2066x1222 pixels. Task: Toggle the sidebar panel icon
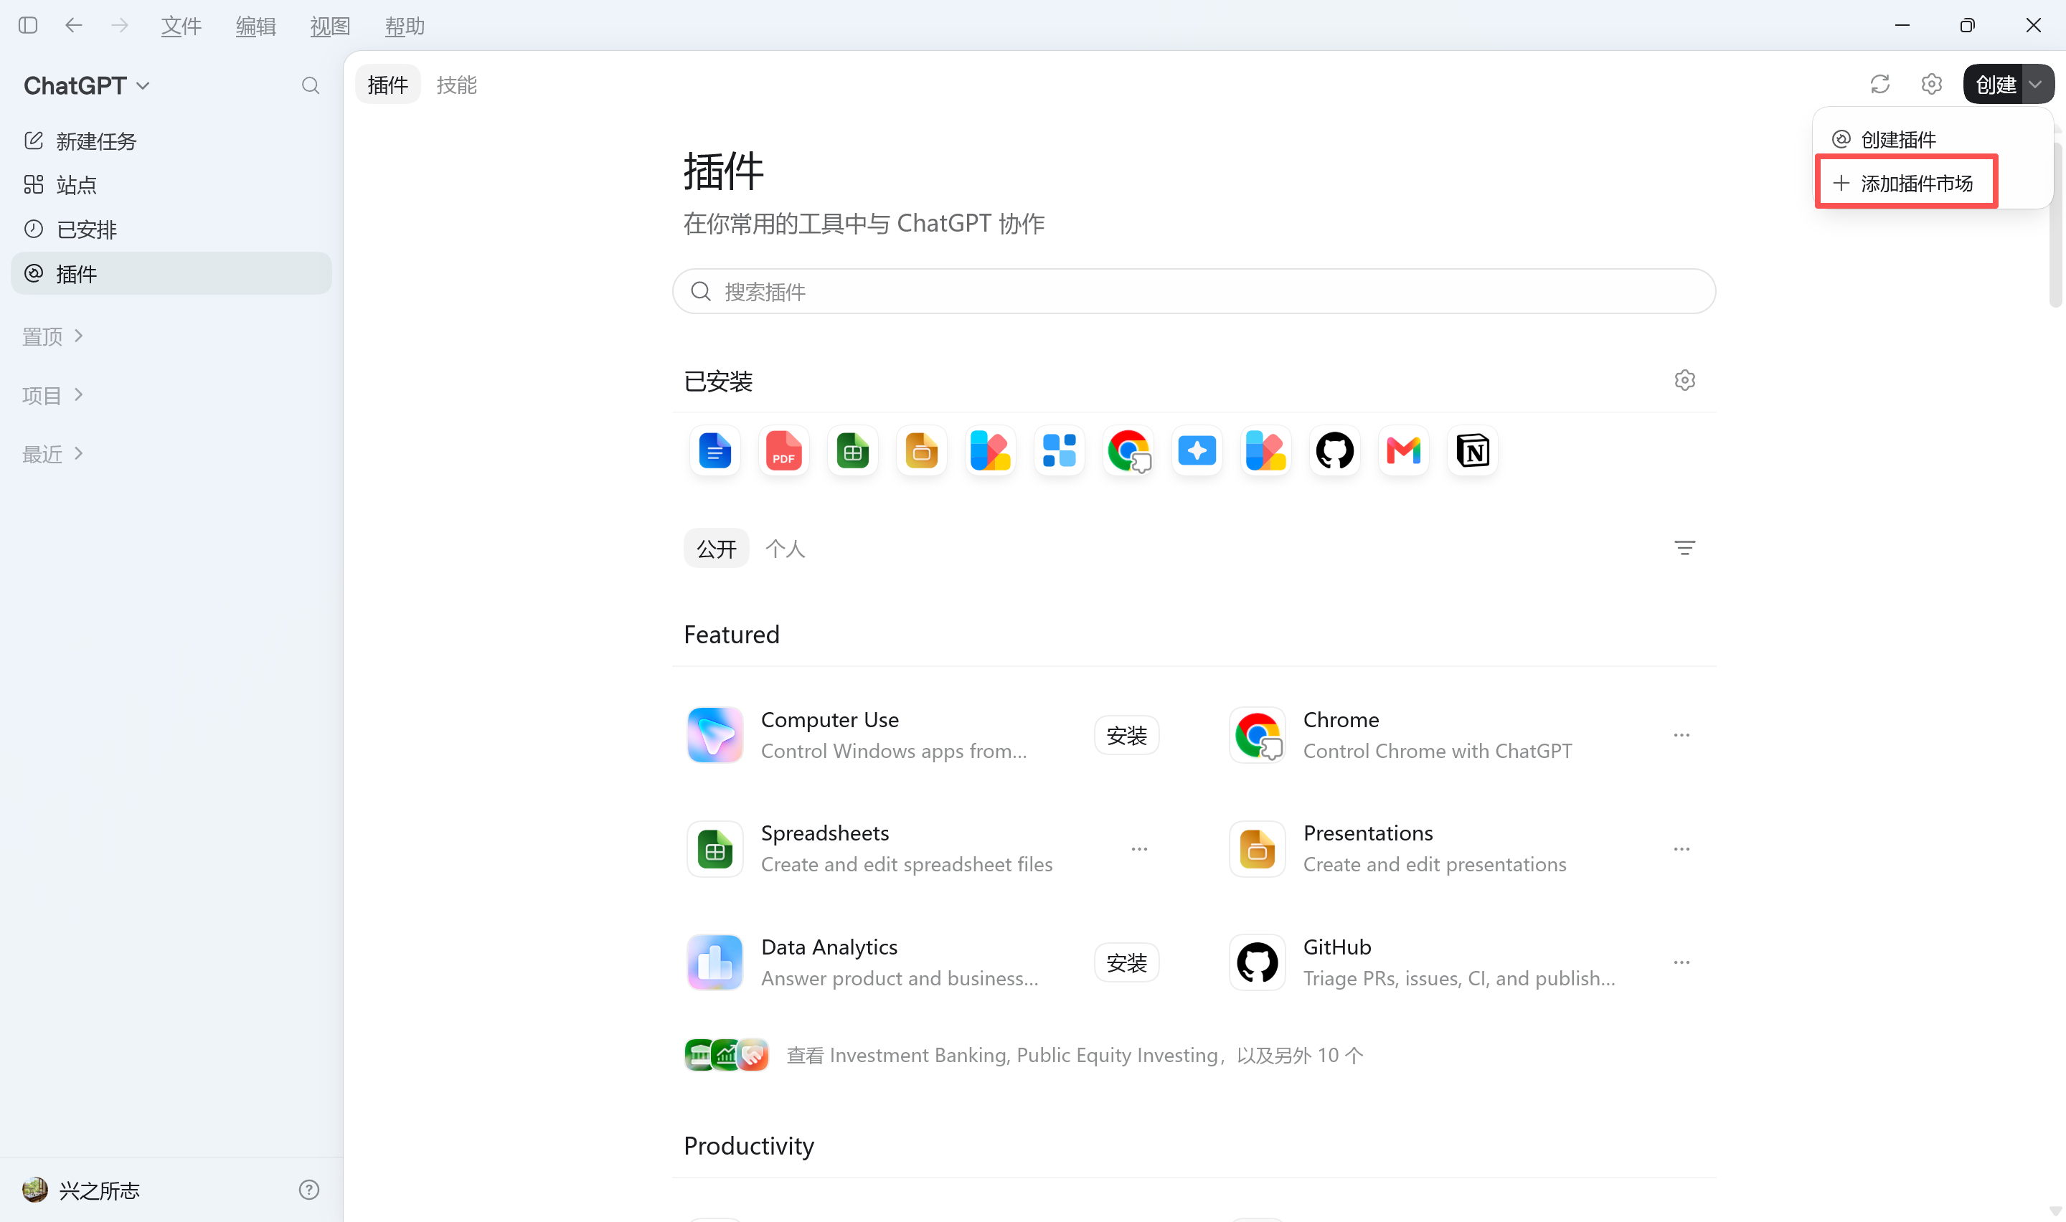pos(28,26)
